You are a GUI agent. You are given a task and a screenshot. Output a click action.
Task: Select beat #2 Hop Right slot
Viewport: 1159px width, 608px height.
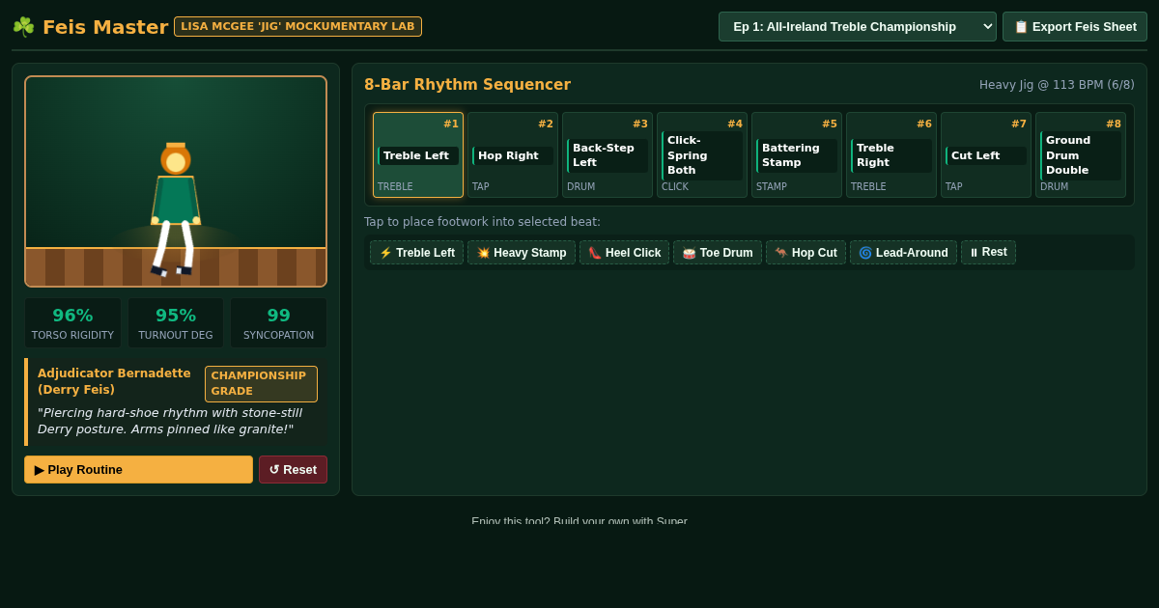(513, 155)
